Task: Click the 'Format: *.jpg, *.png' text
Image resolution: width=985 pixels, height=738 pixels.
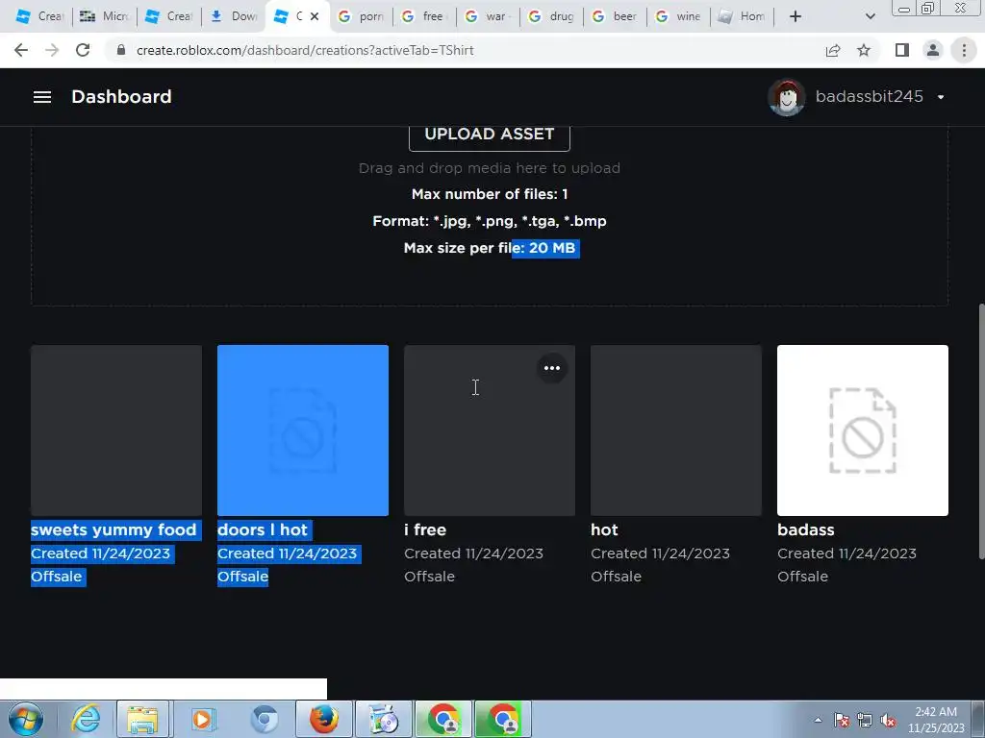Action: (x=490, y=221)
